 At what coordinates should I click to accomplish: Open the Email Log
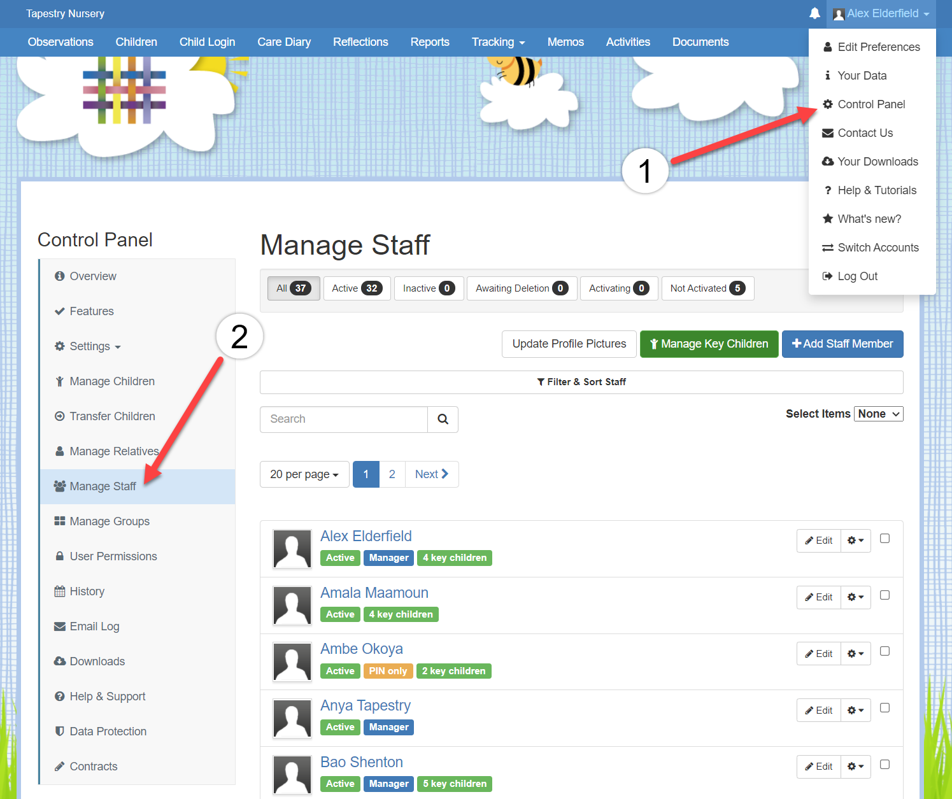click(x=138, y=626)
